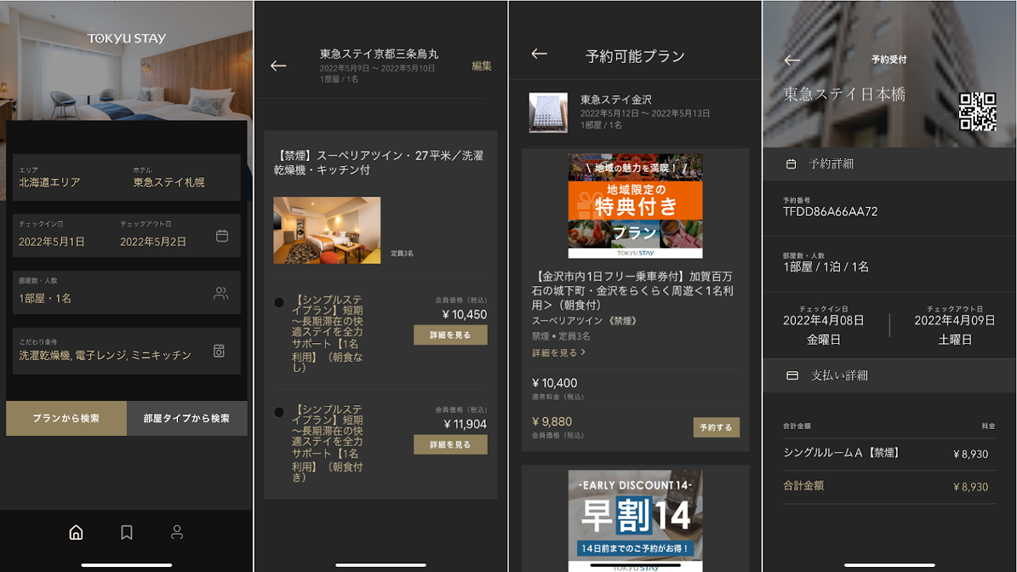1017x572 pixels.
Task: Tap 予約する for the ¥9,880 plan
Action: (x=716, y=428)
